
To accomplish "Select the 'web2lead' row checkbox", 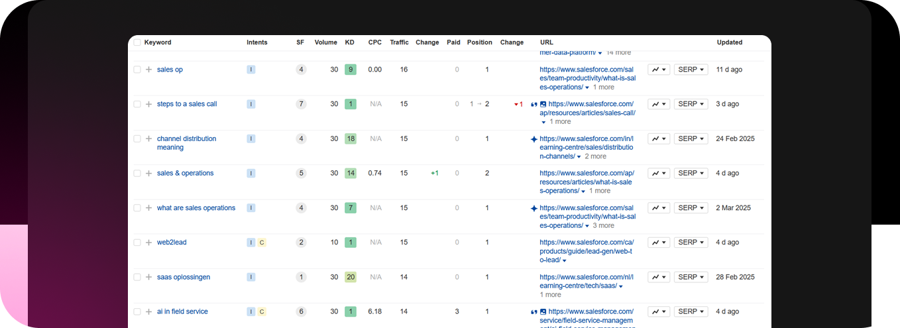I will 137,243.
